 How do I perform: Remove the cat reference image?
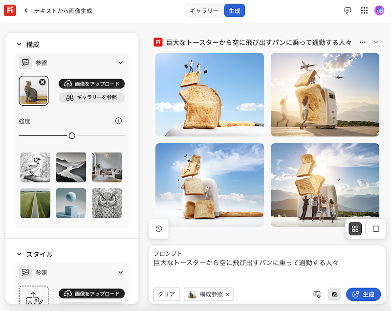coord(43,82)
